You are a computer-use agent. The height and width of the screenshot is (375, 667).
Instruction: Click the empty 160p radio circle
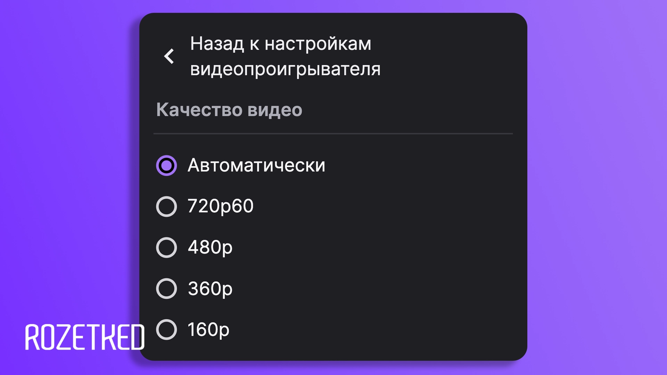(167, 329)
